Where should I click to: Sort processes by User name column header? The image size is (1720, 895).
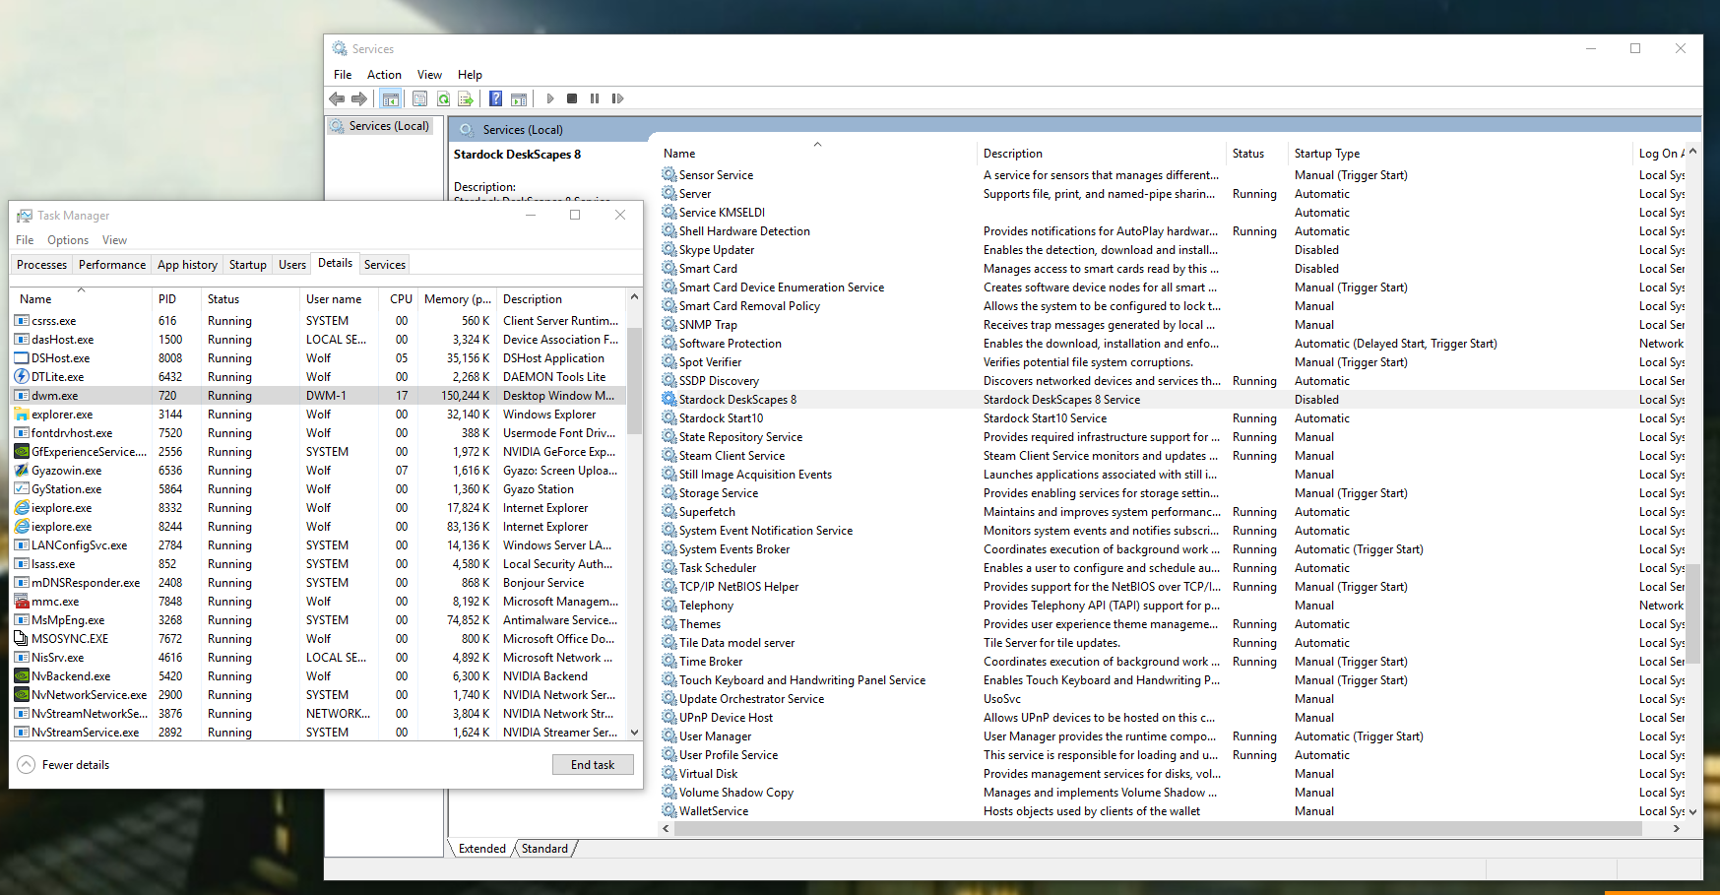click(x=341, y=299)
